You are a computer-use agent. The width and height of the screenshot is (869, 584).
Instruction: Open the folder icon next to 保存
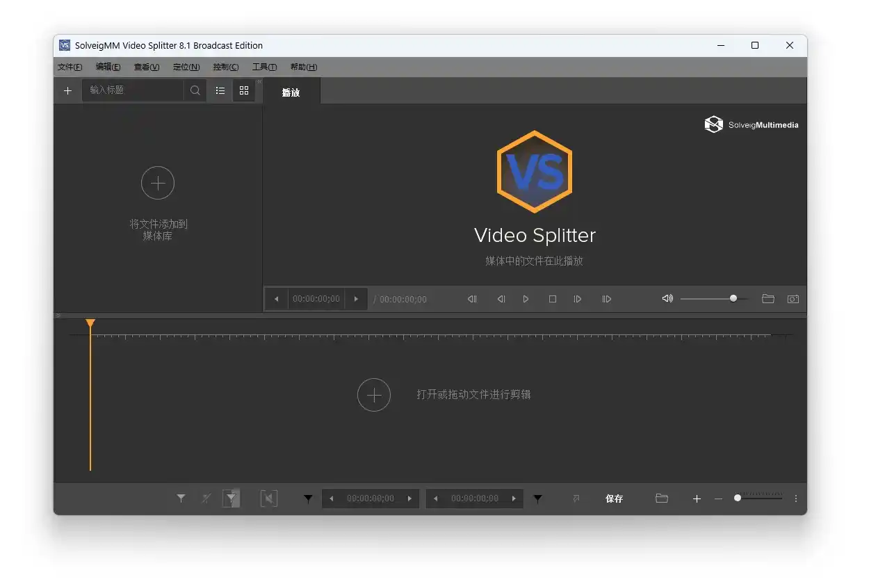point(662,498)
